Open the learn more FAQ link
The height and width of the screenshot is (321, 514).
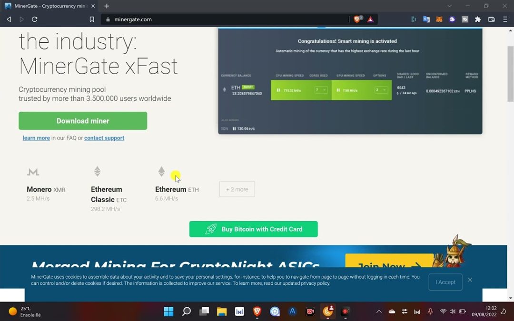tap(36, 138)
